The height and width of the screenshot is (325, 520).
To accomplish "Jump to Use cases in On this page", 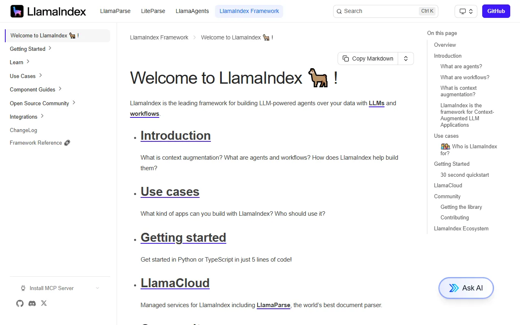I will click(446, 136).
